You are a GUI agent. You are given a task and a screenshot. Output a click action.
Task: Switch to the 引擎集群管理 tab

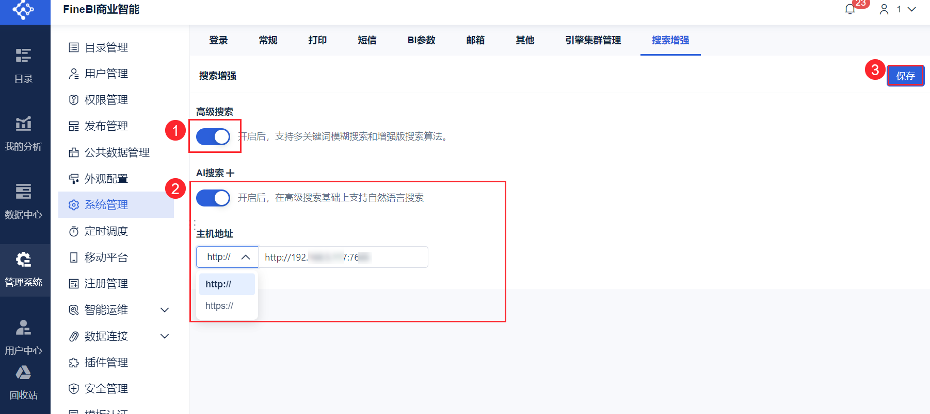[x=593, y=40]
